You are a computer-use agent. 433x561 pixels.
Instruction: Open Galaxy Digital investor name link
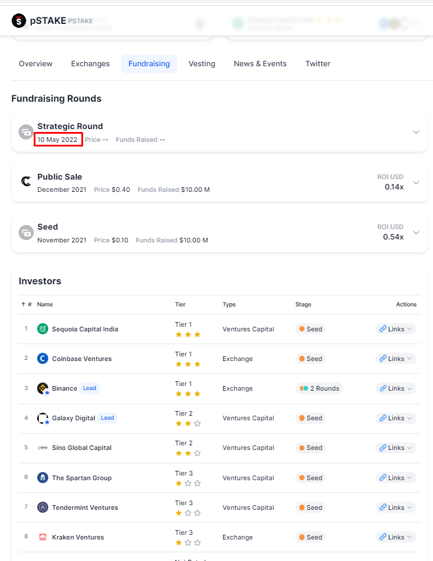(74, 418)
